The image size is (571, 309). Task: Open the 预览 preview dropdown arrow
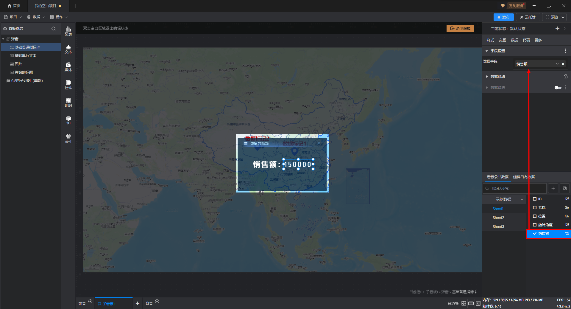point(563,17)
